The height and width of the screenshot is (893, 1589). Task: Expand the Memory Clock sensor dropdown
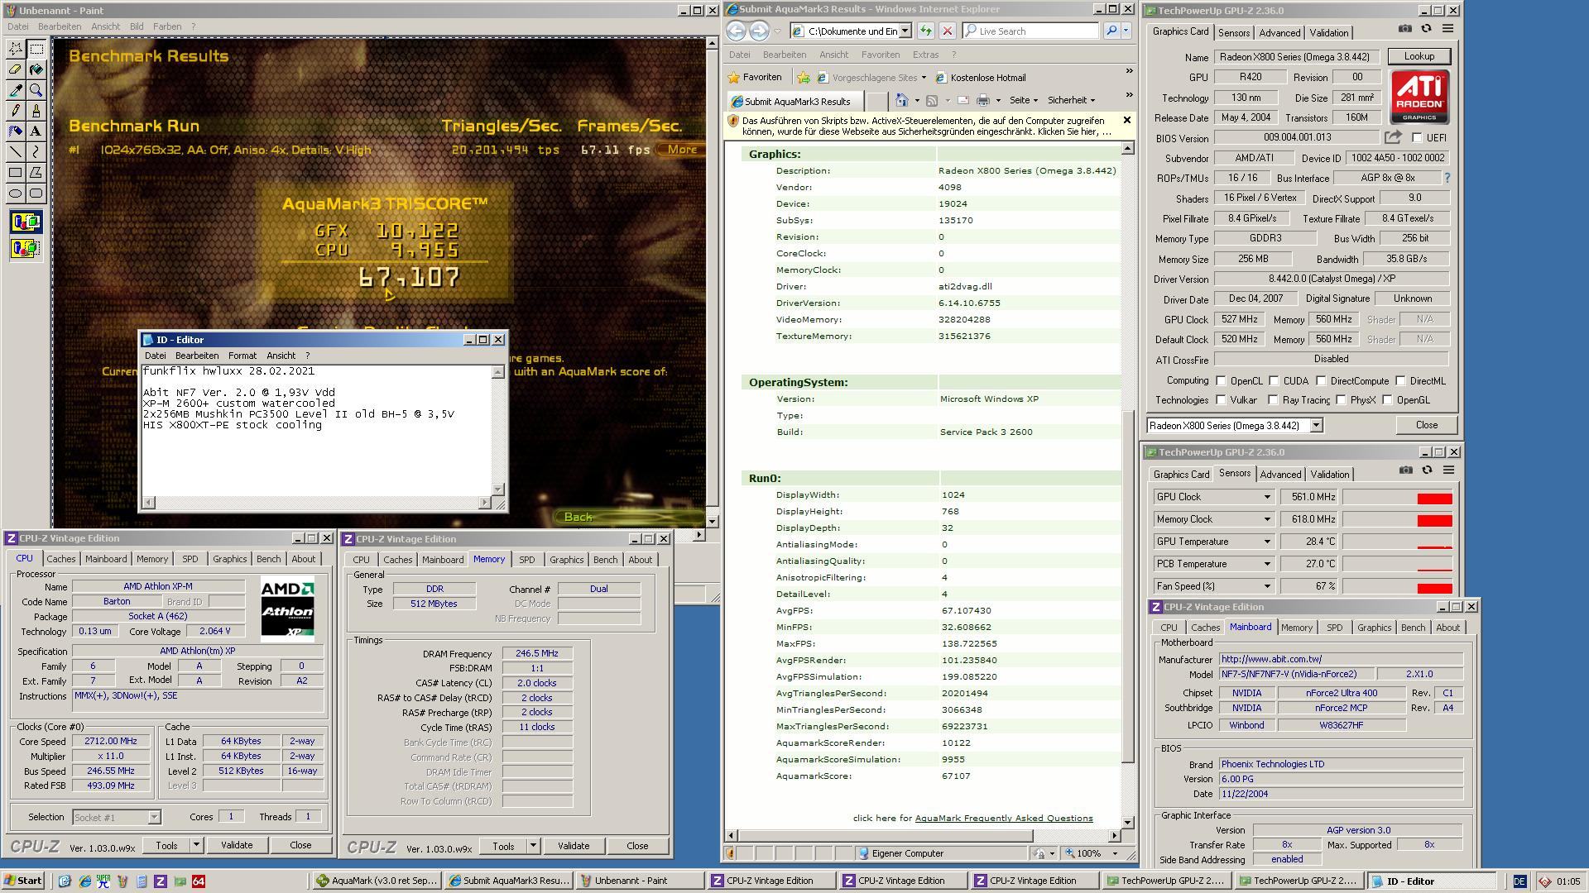[1266, 519]
